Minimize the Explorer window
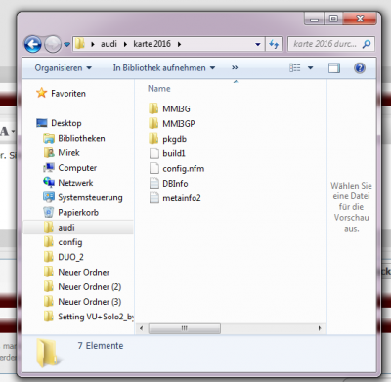Screen dimensions: 391x382 (x=314, y=19)
